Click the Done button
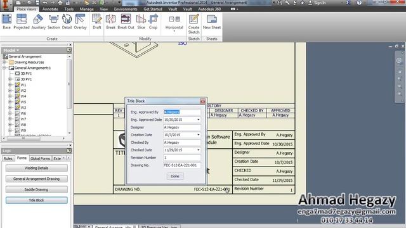Viewport: 406px width, 228px height. point(175,176)
